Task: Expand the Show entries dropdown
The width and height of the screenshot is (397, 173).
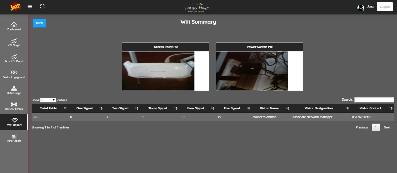Action: [x=48, y=100]
